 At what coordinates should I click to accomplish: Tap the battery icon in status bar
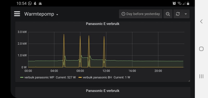pyautogui.click(x=188, y=3)
